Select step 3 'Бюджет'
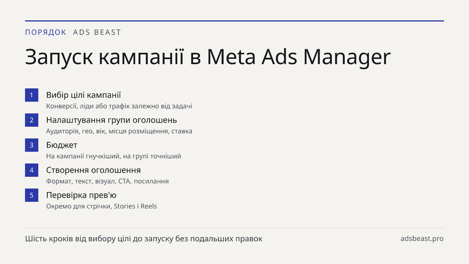Image resolution: width=469 pixels, height=264 pixels. (62, 145)
